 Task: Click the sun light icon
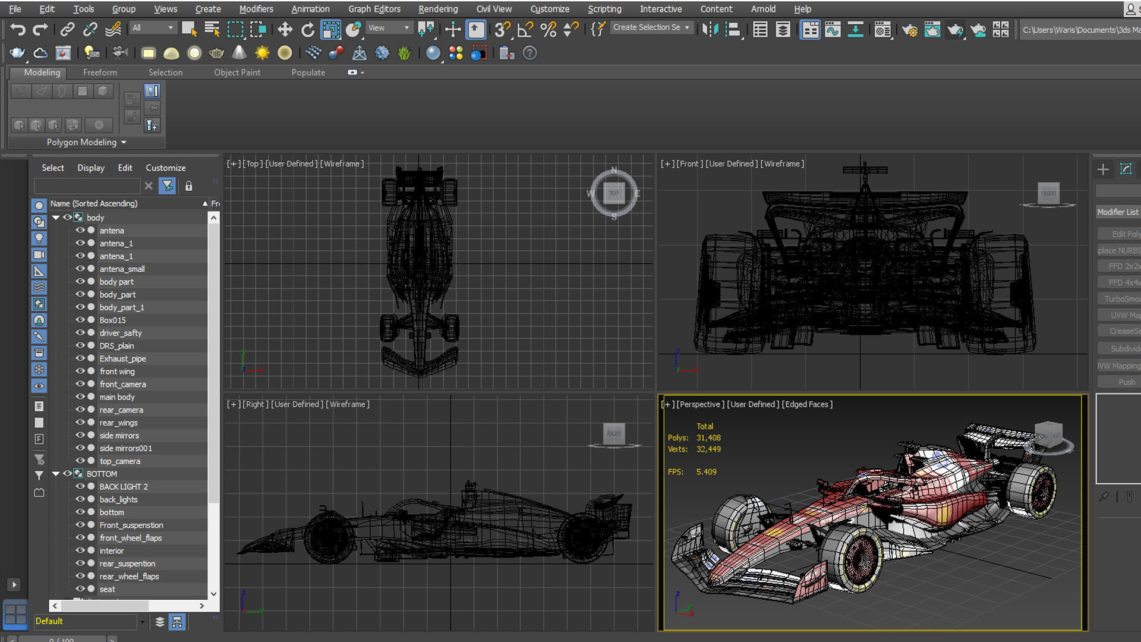(262, 53)
